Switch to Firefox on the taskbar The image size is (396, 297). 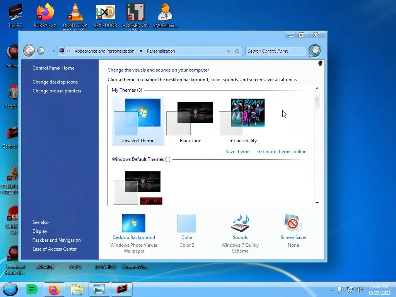pyautogui.click(x=54, y=289)
